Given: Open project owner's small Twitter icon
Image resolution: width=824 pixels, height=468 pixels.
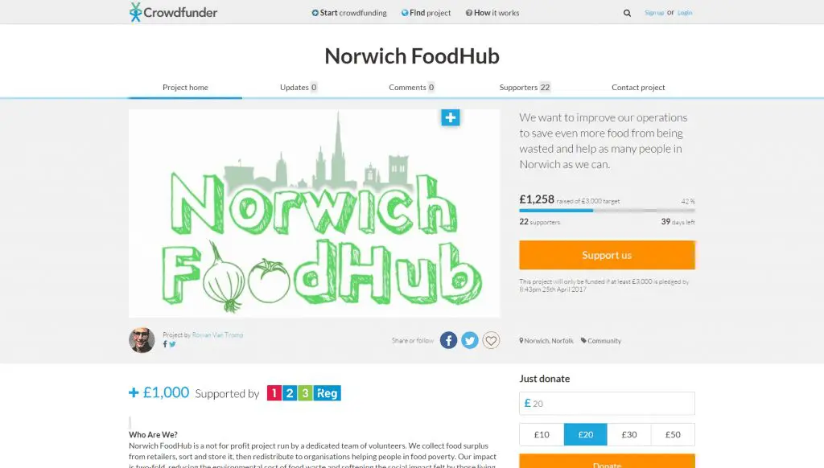Looking at the screenshot, I should pos(172,344).
